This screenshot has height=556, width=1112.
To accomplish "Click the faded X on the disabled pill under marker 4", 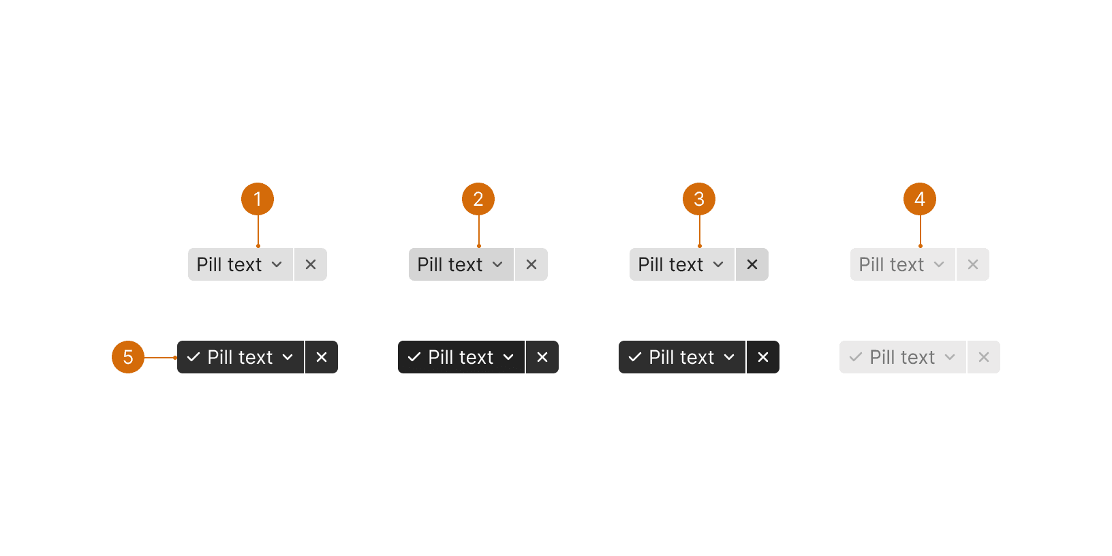I will pyautogui.click(x=973, y=264).
